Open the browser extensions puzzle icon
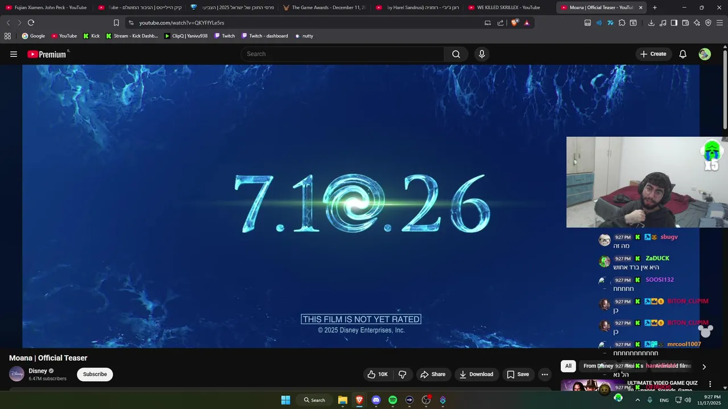 pyautogui.click(x=622, y=23)
